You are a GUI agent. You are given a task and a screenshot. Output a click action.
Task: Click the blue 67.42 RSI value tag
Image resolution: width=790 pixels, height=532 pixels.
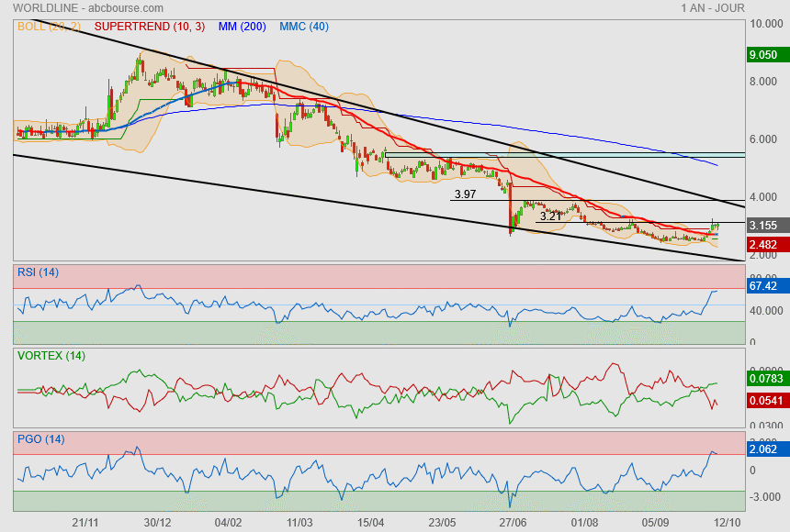[x=763, y=286]
